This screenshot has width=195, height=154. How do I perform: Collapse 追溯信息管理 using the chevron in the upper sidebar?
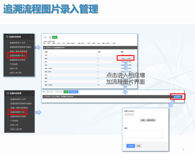[32, 37]
